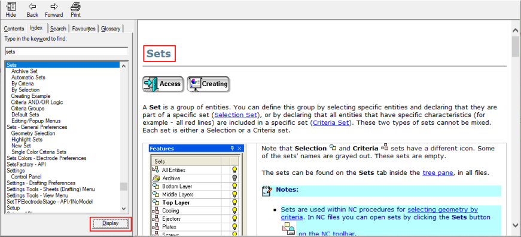Close the Features panel with X
Screen dimensions: 521x237
(x=240, y=149)
